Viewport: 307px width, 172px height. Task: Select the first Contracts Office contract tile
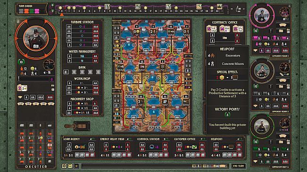(x=212, y=29)
